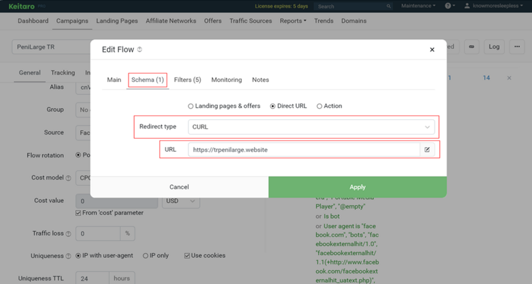Open the USD currency dropdown
Screen dimensions: 532x284
[181, 201]
